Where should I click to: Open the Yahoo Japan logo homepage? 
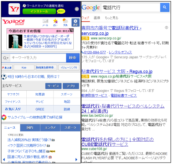[13, 22]
